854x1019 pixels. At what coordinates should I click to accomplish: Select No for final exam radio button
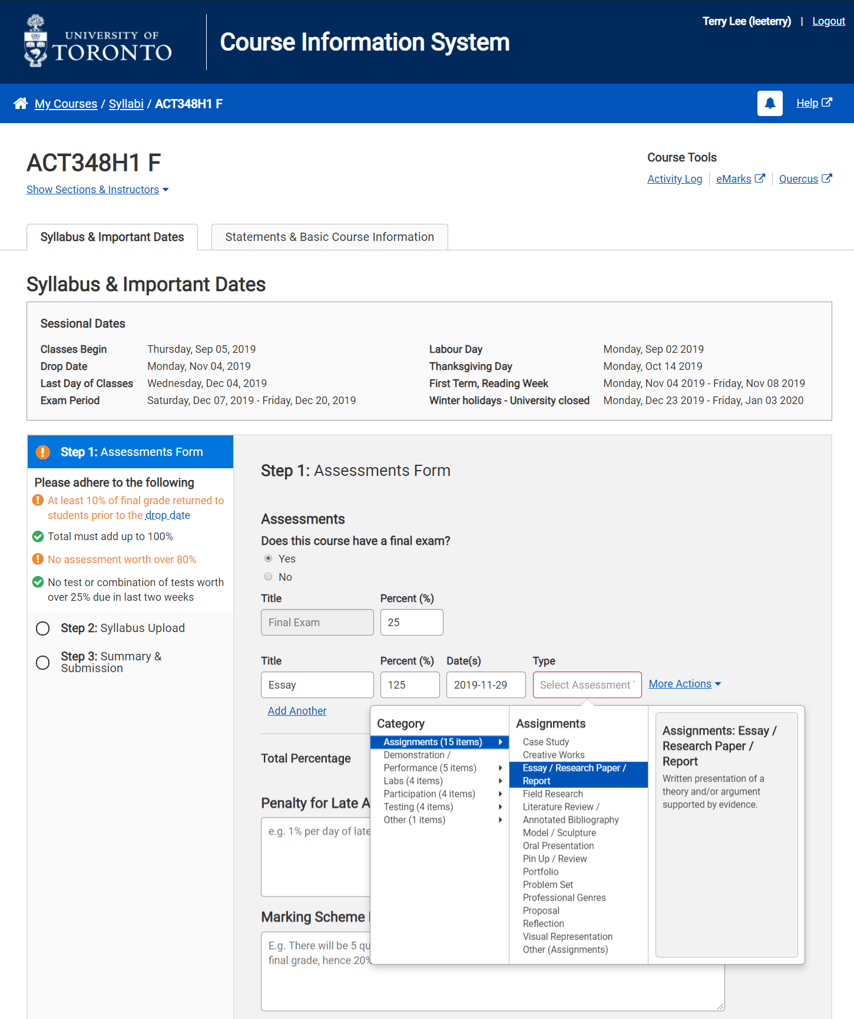pyautogui.click(x=269, y=577)
